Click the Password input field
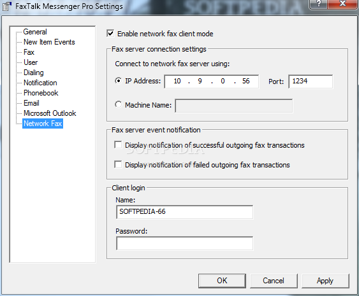The width and height of the screenshot is (359, 296). 184,243
